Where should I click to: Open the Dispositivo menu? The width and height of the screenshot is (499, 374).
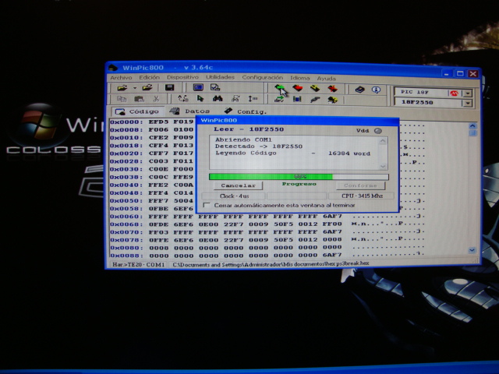click(x=182, y=77)
